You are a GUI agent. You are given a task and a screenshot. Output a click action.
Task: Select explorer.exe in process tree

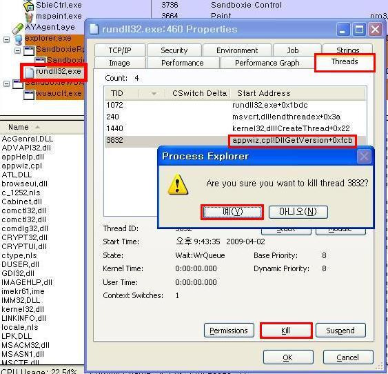click(48, 39)
